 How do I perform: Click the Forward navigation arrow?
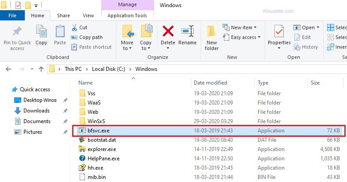point(21,69)
